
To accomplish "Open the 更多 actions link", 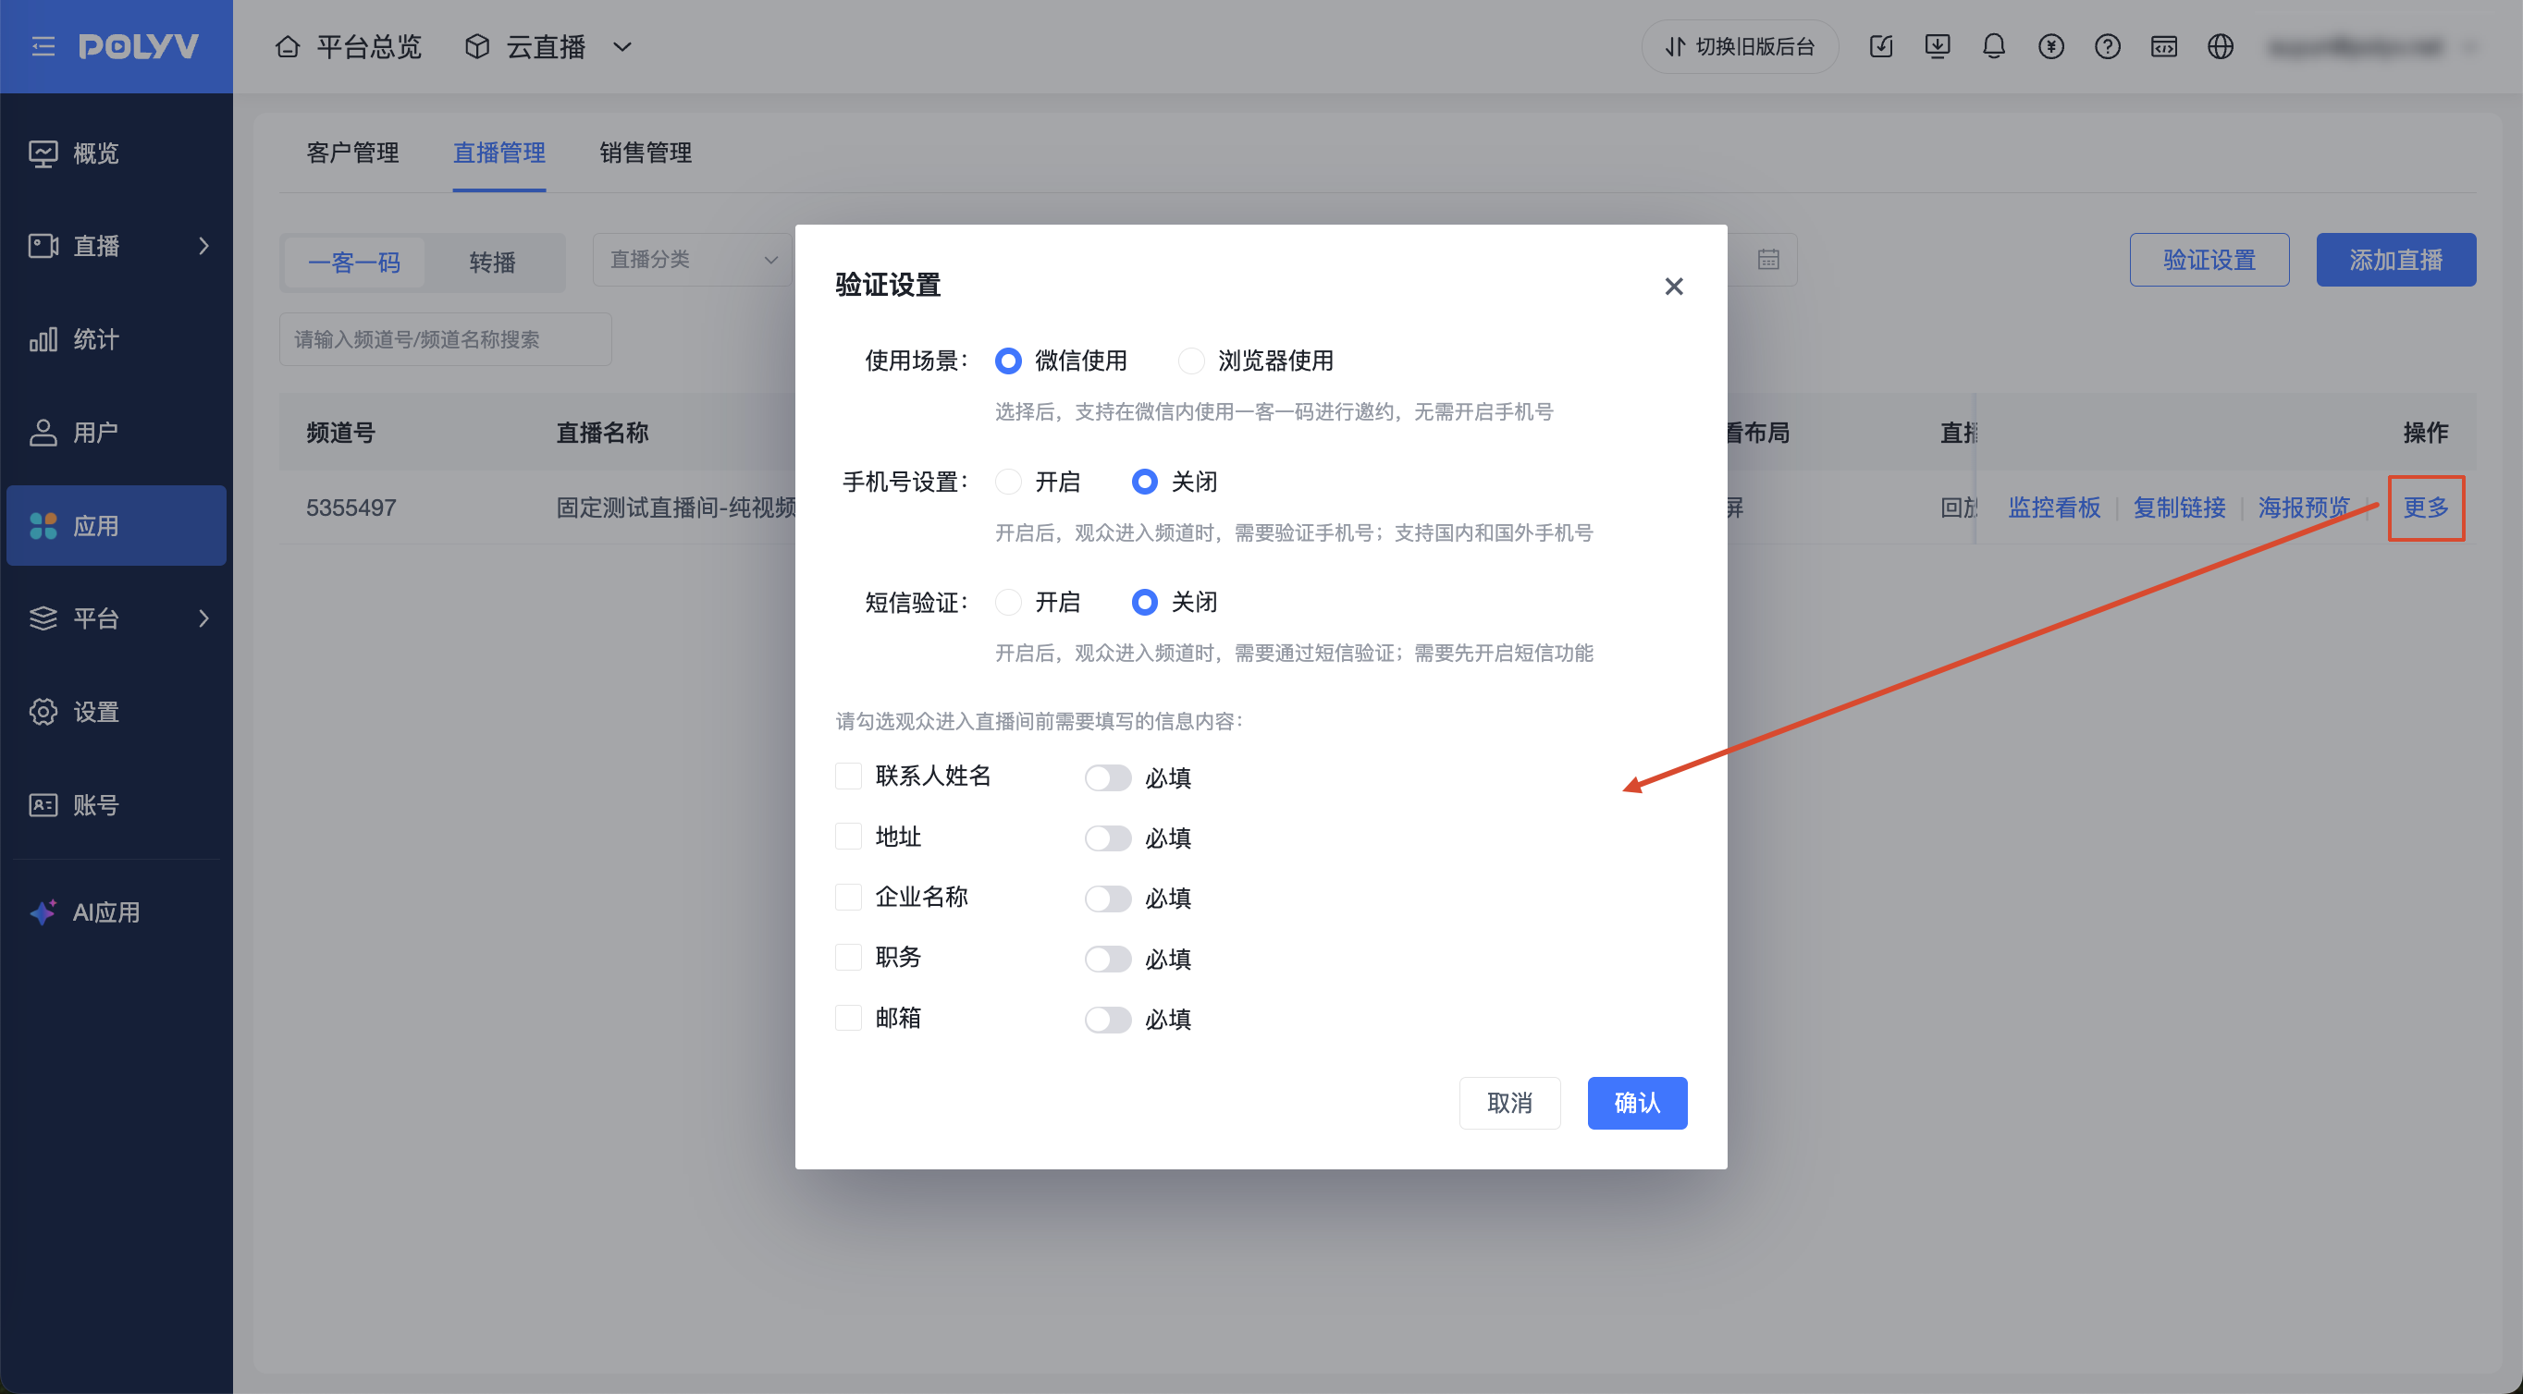I will (2426, 507).
